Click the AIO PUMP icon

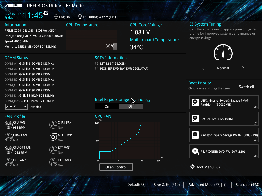53,137
